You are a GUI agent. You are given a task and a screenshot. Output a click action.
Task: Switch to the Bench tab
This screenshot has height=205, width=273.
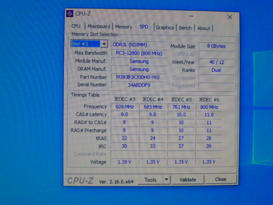pyautogui.click(x=185, y=28)
